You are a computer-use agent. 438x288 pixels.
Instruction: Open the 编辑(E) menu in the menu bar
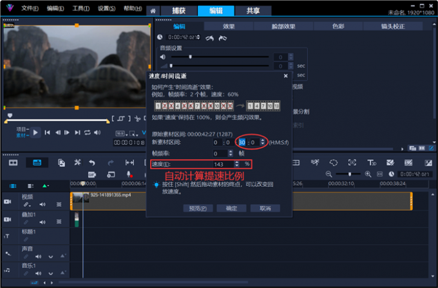click(55, 8)
